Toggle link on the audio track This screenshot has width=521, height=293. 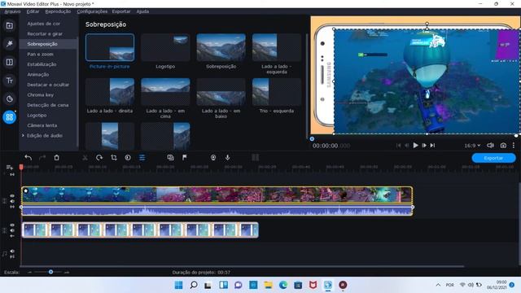tap(12, 256)
